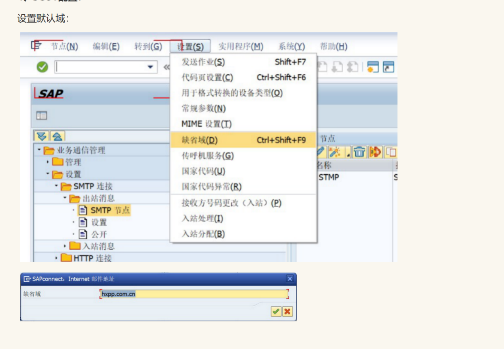The height and width of the screenshot is (349, 504).
Task: Confirm the dialog with green check icon
Action: [x=276, y=311]
